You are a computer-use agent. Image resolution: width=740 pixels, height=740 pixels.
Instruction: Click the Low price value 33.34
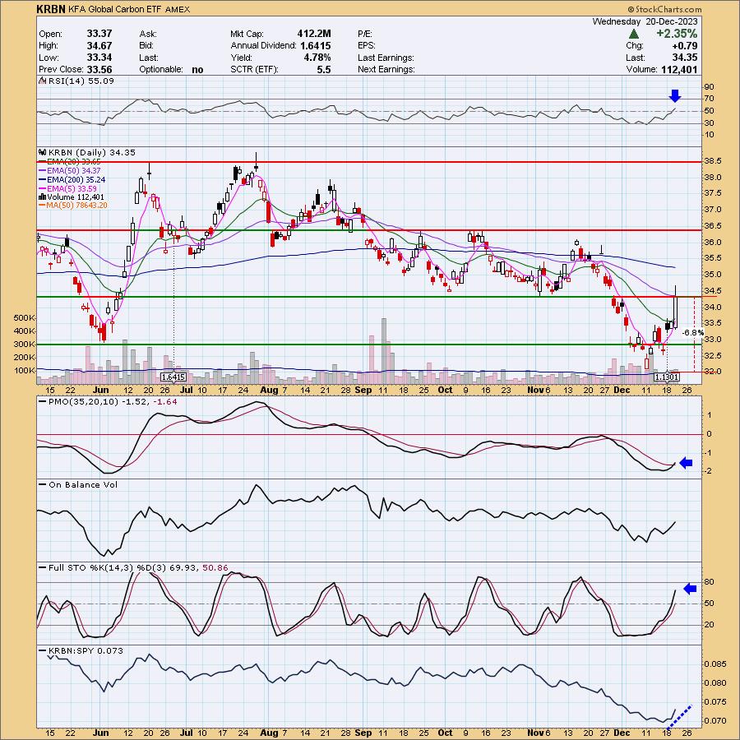[x=99, y=58]
